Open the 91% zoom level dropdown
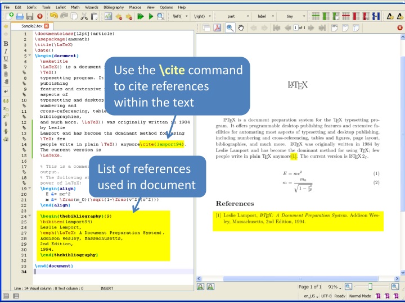 pos(335,287)
